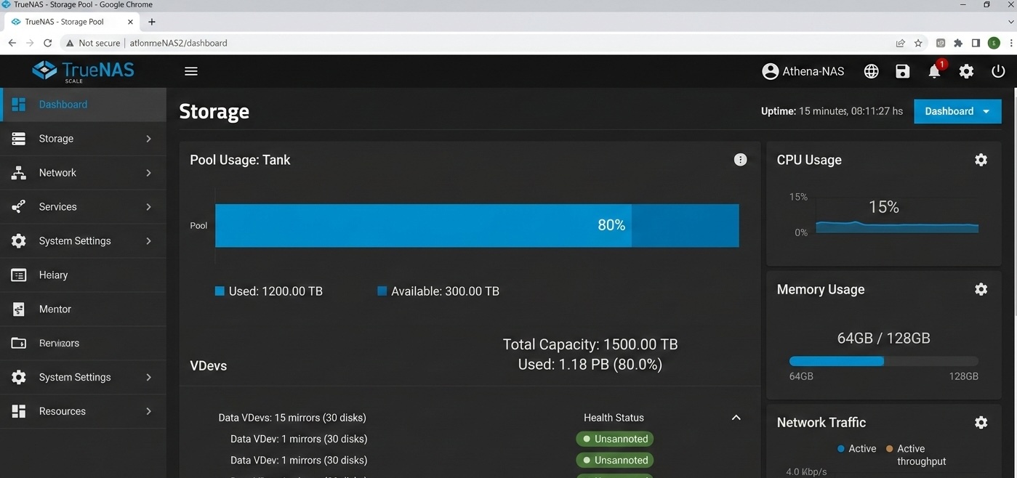Click the Athena-NAS account name
1017x478 pixels.
pos(813,70)
